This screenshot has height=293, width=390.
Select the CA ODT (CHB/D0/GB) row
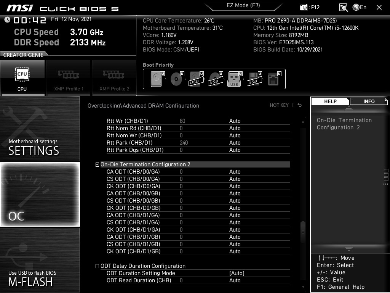(198, 193)
